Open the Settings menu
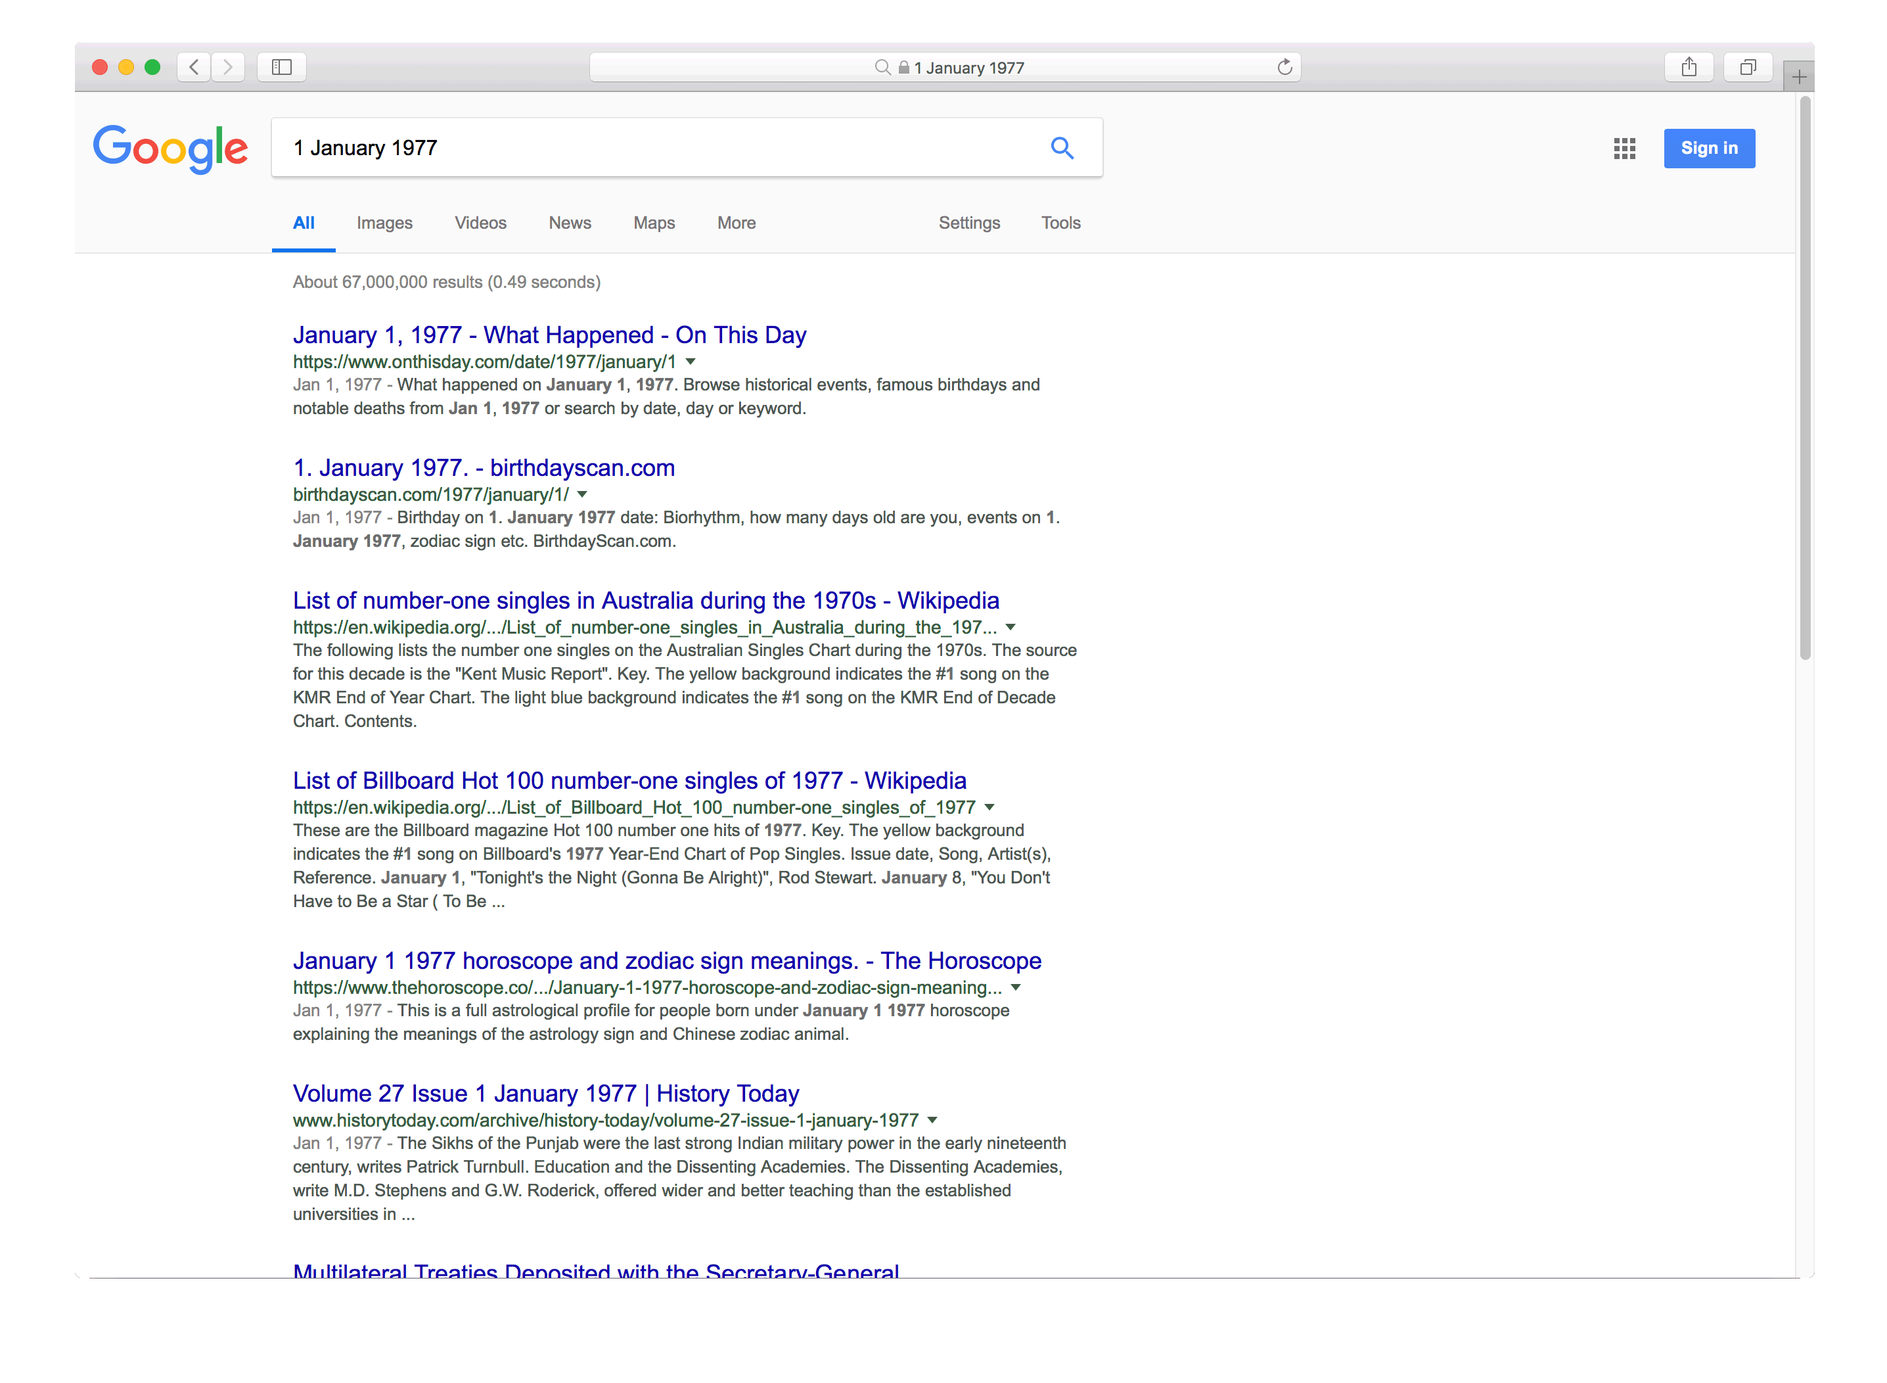This screenshot has height=1383, width=1887. (x=969, y=223)
